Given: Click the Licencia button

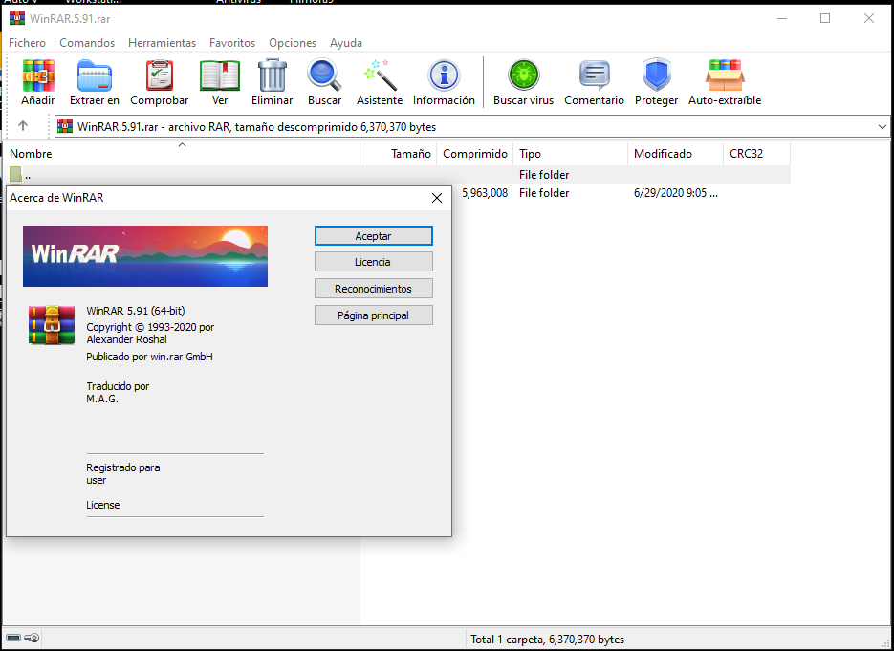Looking at the screenshot, I should coord(374,262).
